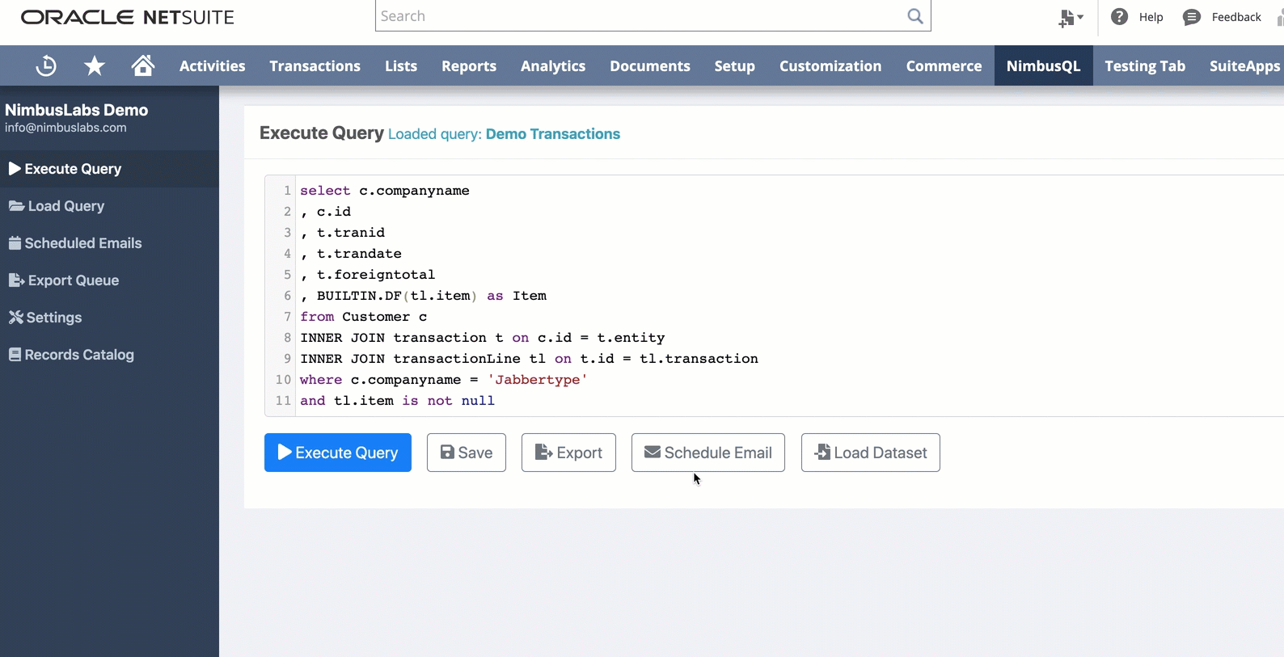Image resolution: width=1284 pixels, height=657 pixels.
Task: Open Export Queue in the sidebar
Action: click(x=109, y=280)
